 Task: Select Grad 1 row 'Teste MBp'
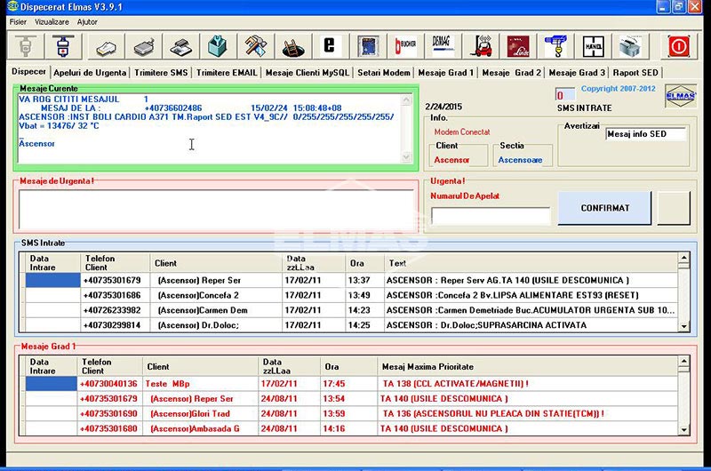pos(351,384)
